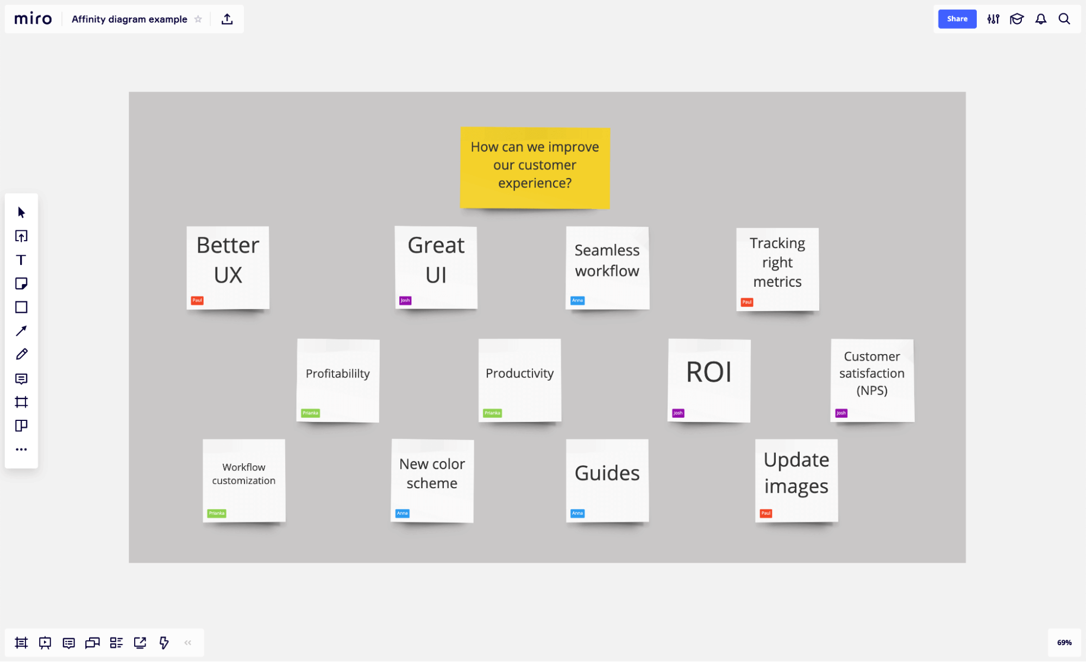Select the rectangle shape tool
This screenshot has height=662, width=1086.
pos(21,307)
